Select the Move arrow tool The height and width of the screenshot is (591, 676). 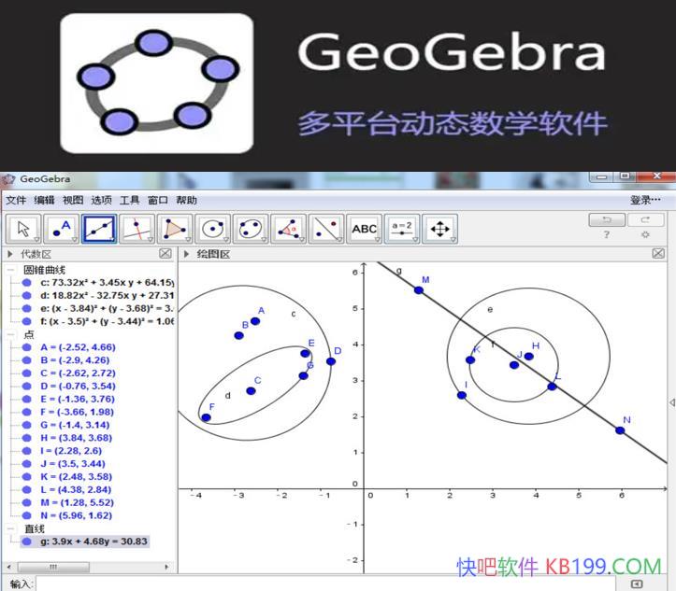tap(23, 229)
